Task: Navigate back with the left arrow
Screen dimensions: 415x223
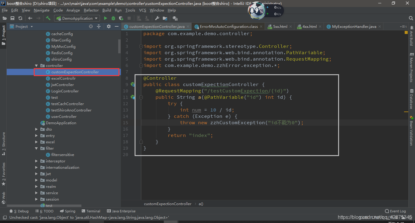Action: (30, 18)
